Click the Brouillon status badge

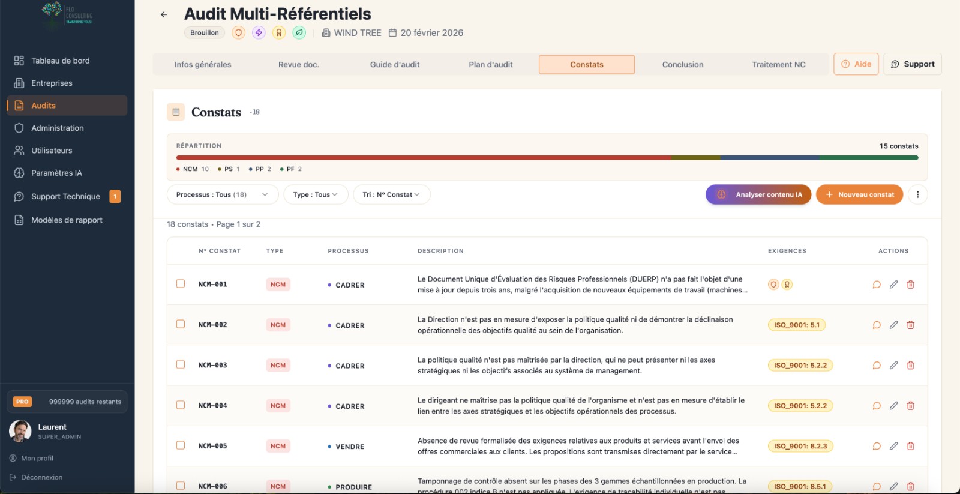[x=205, y=33]
